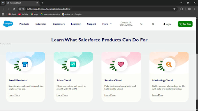Screen dimensions: 198x111
Task: Click the login link
Action: coord(168,24)
